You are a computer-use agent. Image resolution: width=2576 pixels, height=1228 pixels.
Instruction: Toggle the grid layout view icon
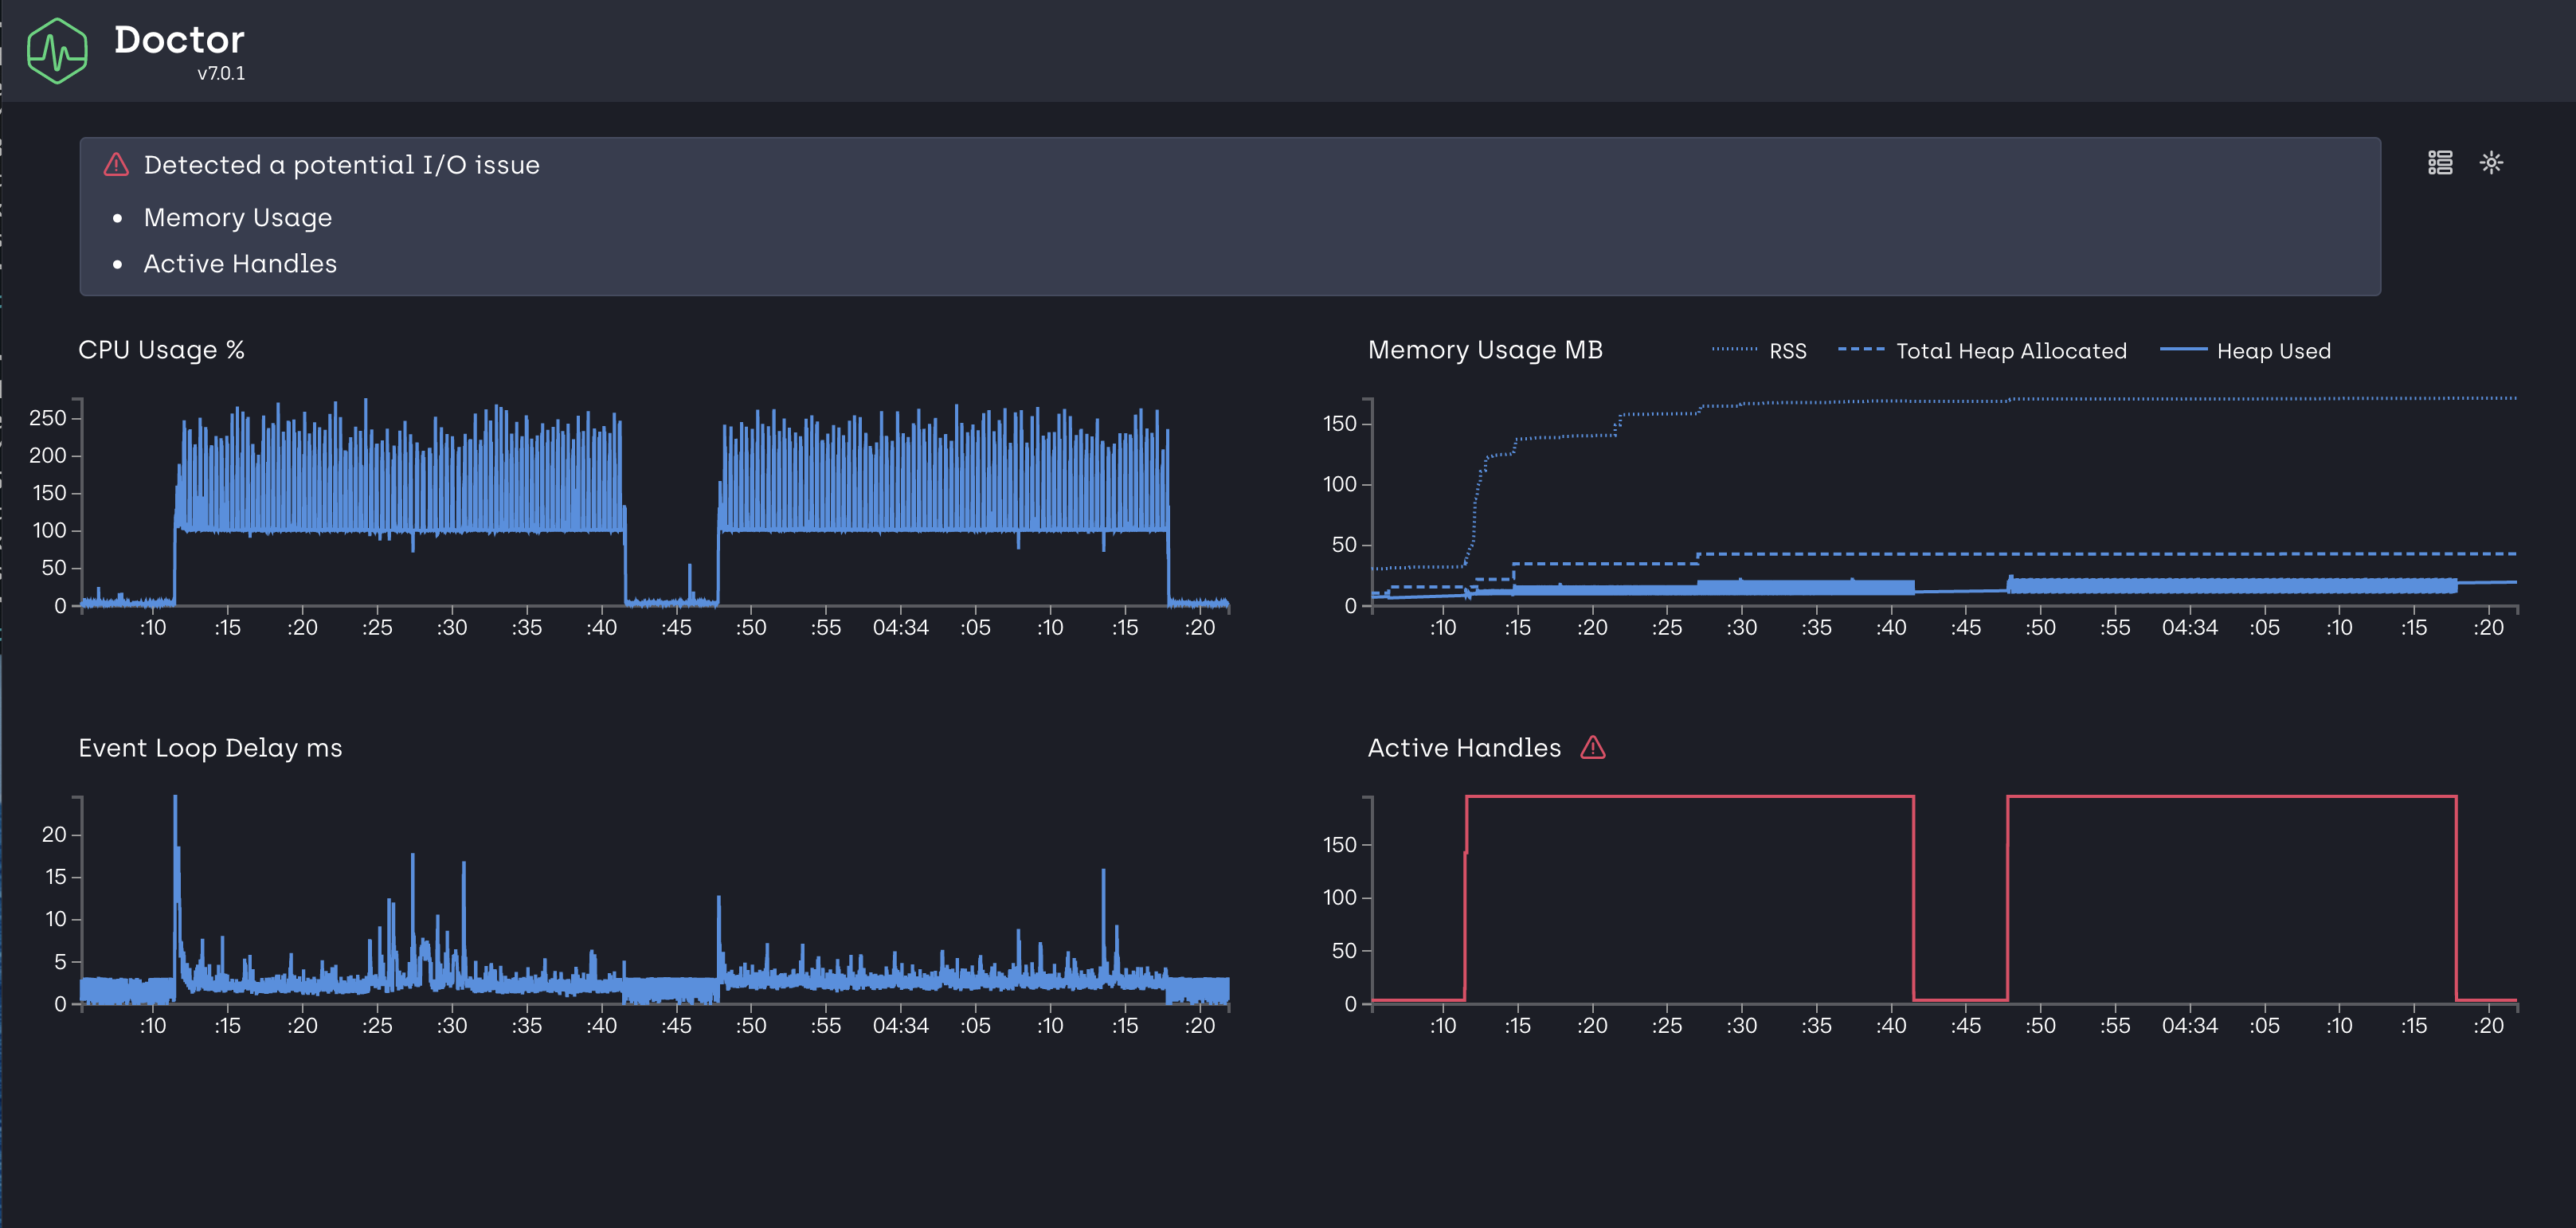pyautogui.click(x=2440, y=163)
